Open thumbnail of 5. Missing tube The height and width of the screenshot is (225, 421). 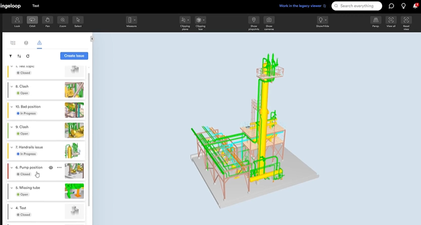75,191
